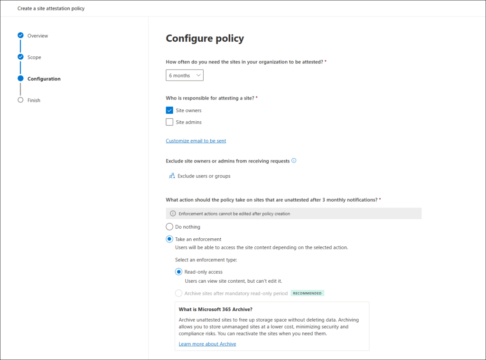Select the Do nothing radio option
The height and width of the screenshot is (360, 486).
pos(169,227)
